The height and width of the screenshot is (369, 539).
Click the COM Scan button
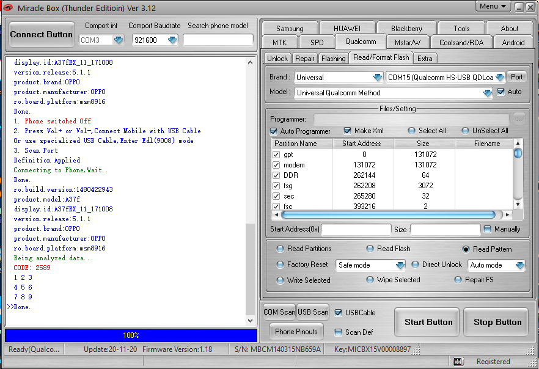[279, 312]
